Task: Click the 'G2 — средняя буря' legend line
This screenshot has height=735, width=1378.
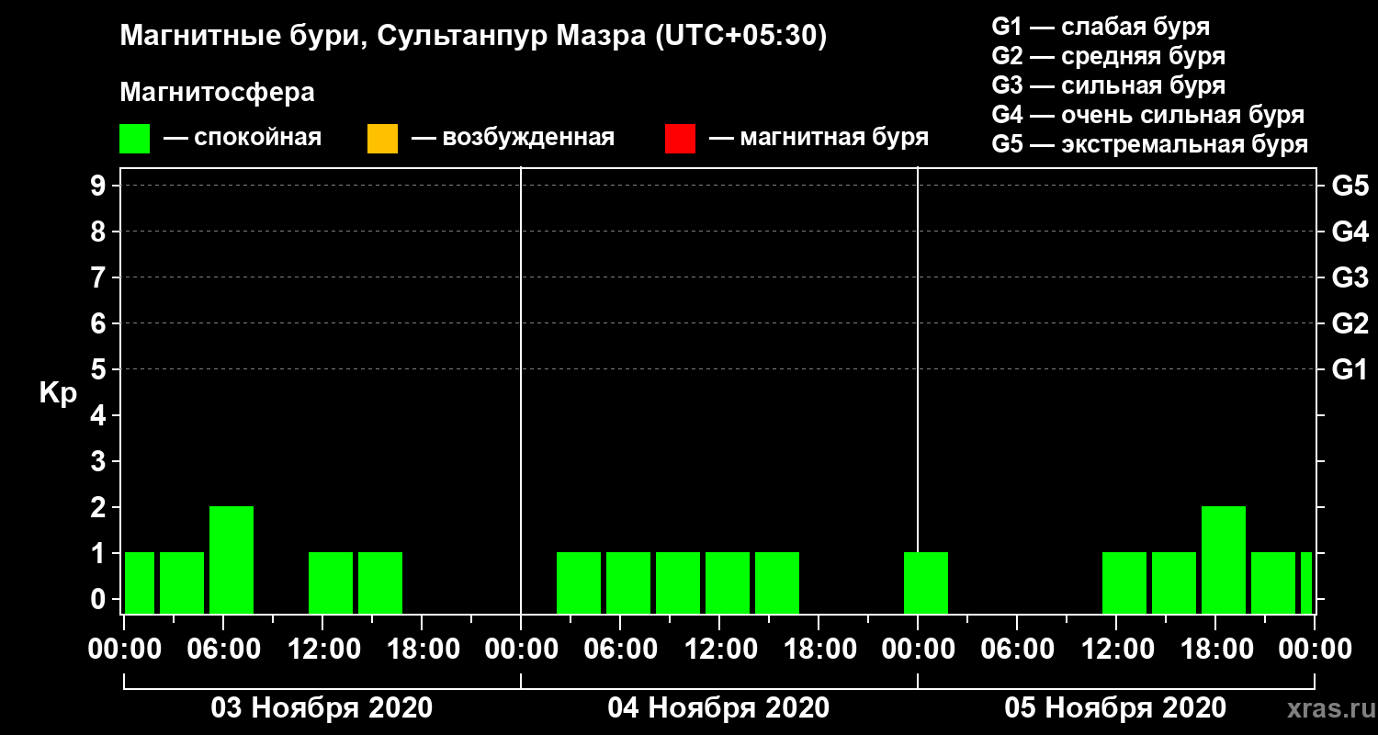Action: [x=1108, y=56]
